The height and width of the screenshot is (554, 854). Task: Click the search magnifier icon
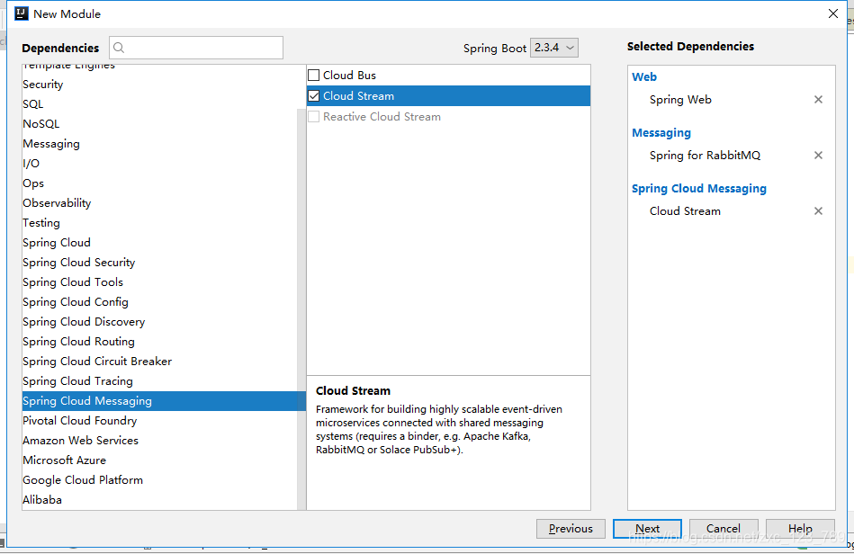(x=119, y=48)
